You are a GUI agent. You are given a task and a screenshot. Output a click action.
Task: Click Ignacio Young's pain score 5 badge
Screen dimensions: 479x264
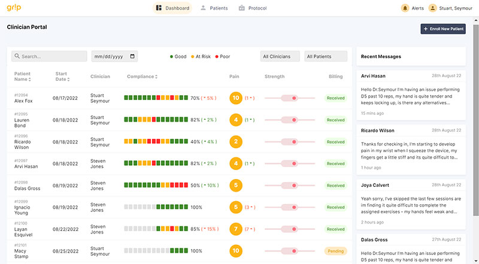(x=236, y=207)
